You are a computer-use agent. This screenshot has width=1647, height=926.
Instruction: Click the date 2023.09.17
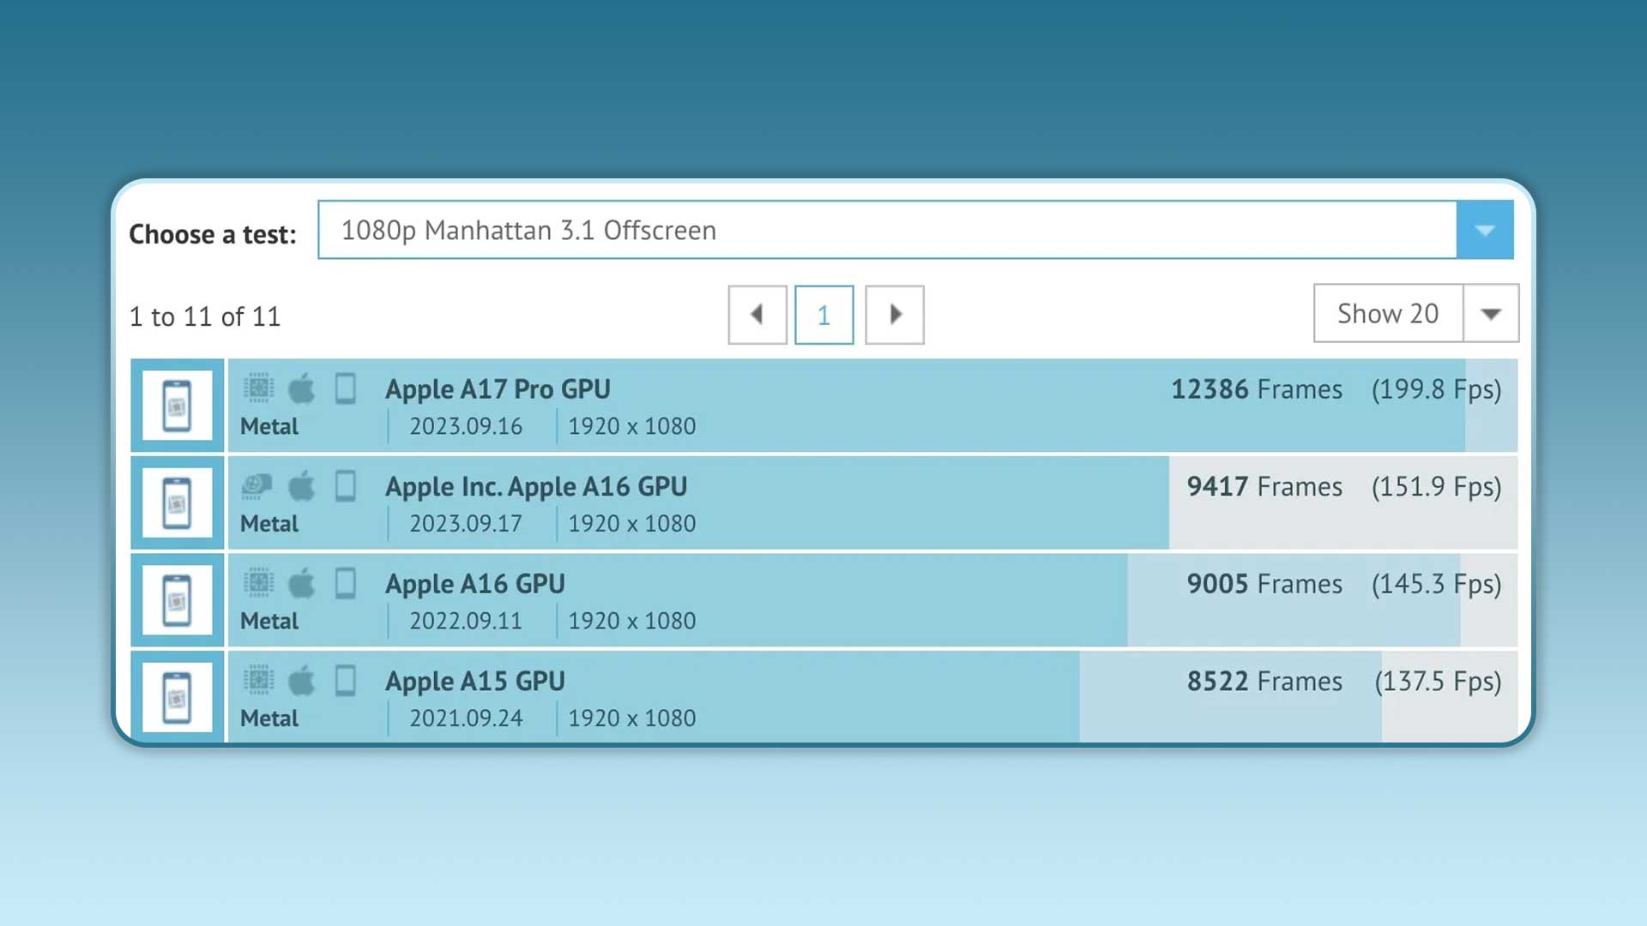coord(466,524)
